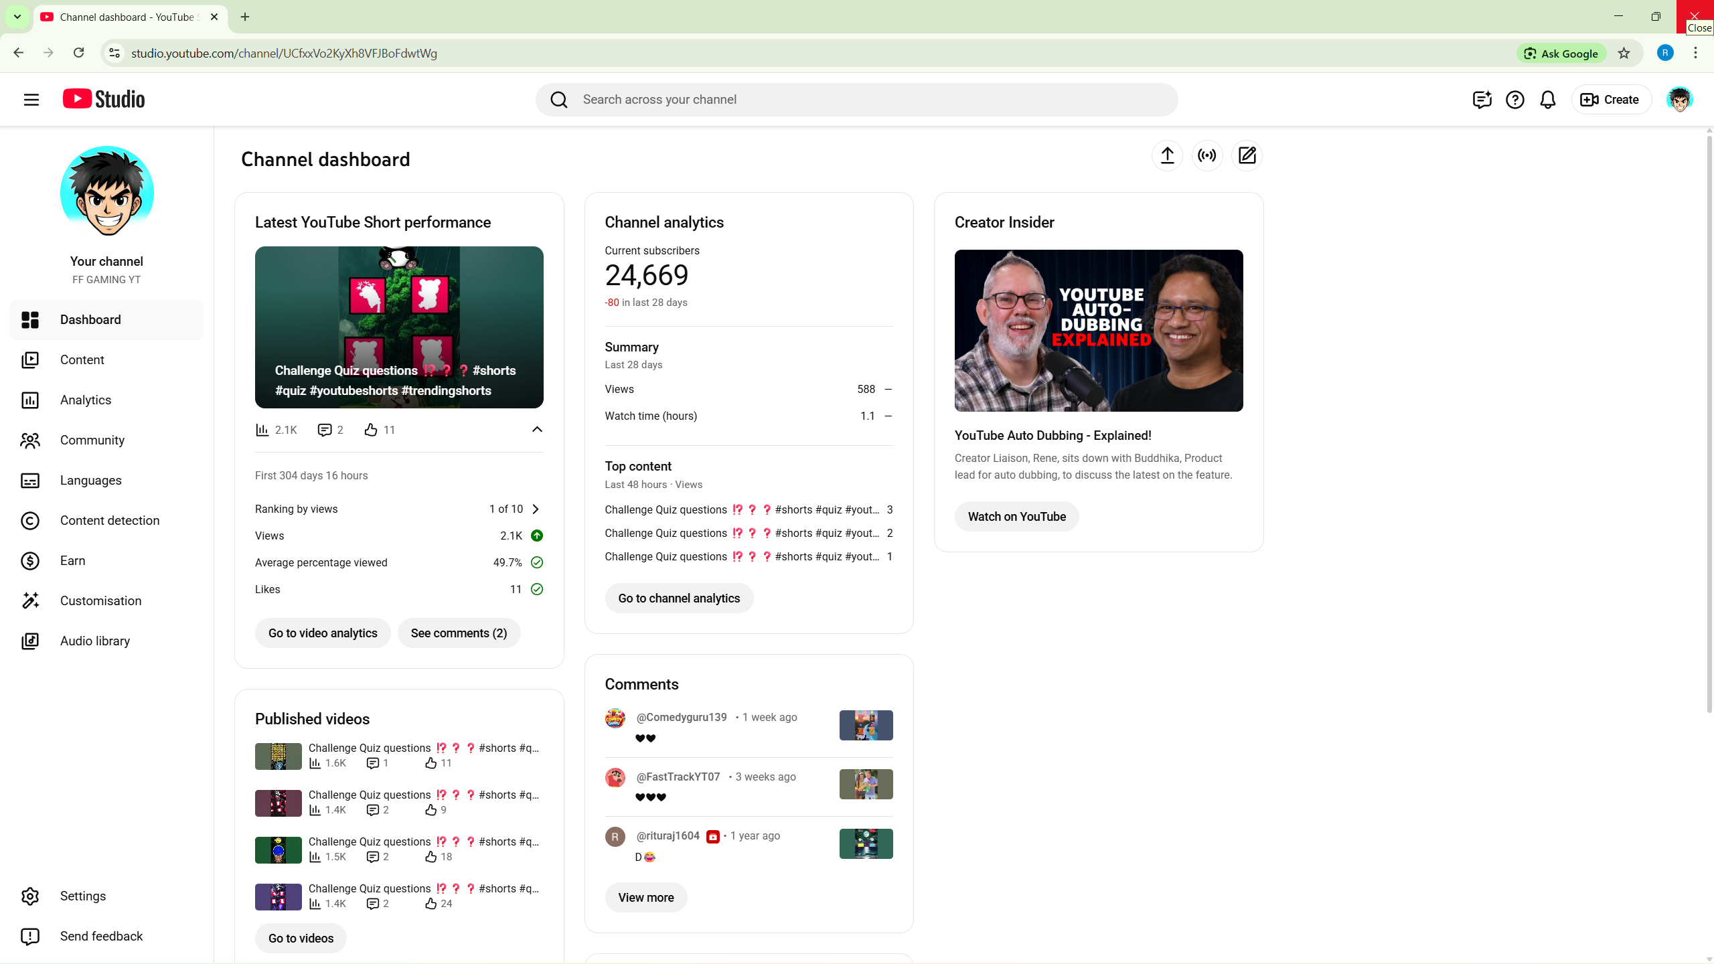Click Watch on YouTube button
This screenshot has width=1714, height=964.
(1016, 516)
